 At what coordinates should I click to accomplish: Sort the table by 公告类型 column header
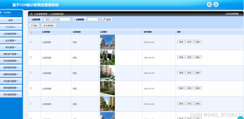pyautogui.click(x=77, y=32)
